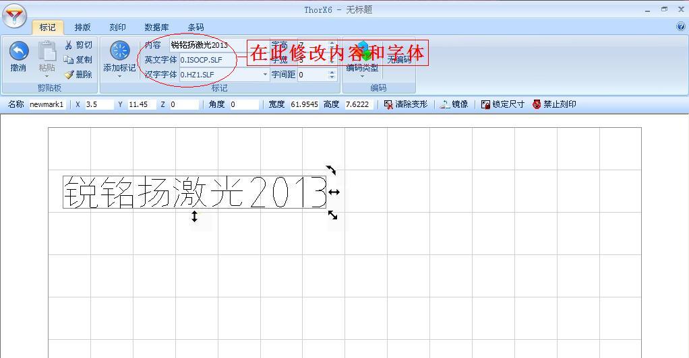Toggle 禁止刻印 disable engraving

537,104
